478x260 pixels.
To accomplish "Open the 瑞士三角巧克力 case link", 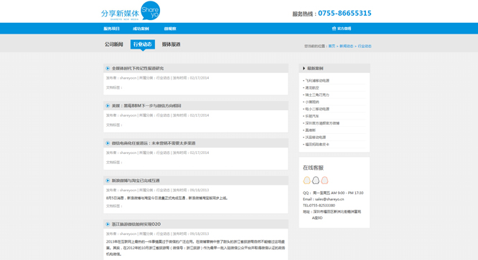I will click(x=317, y=95).
